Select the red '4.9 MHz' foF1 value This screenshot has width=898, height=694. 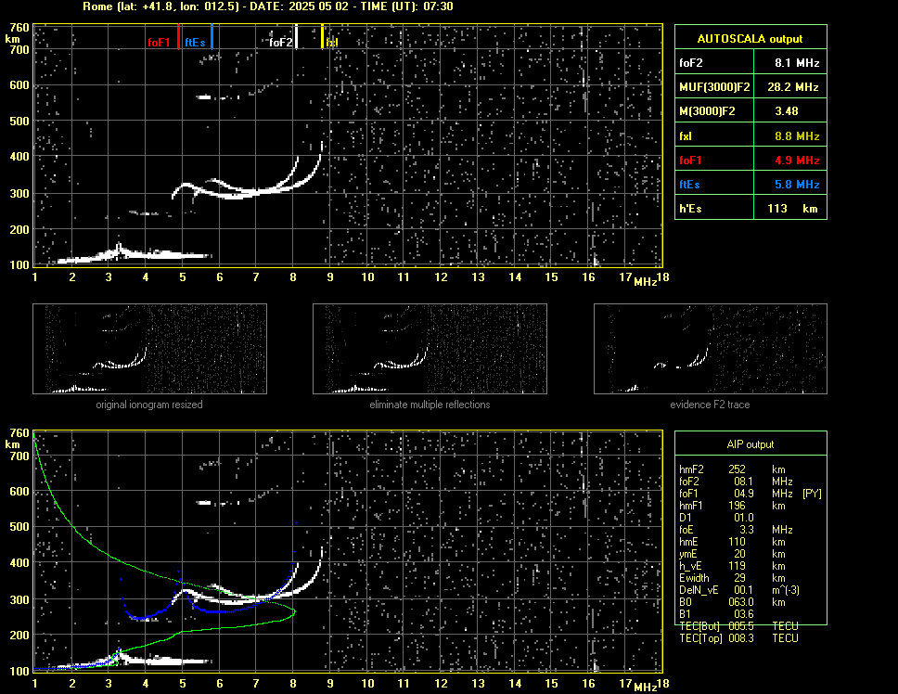pos(797,161)
